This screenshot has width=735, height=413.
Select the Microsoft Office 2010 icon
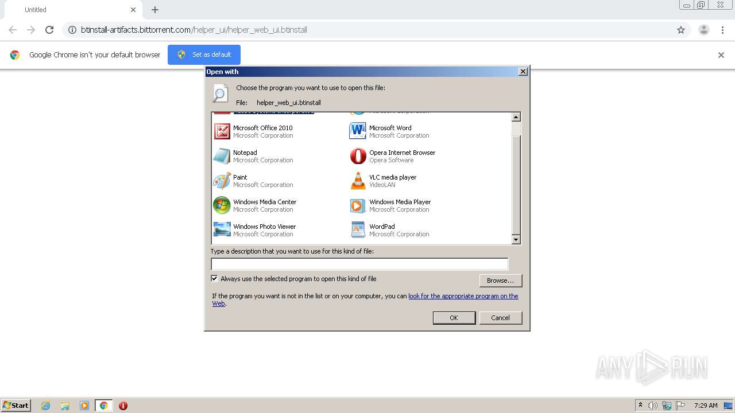[222, 131]
